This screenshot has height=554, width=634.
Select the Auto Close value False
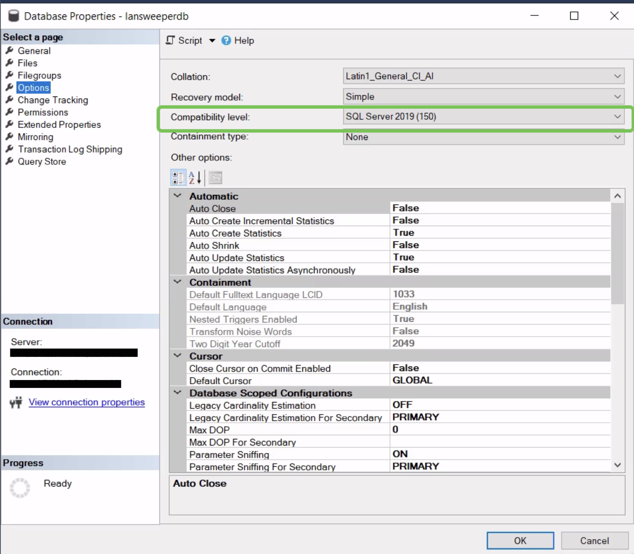click(x=405, y=208)
